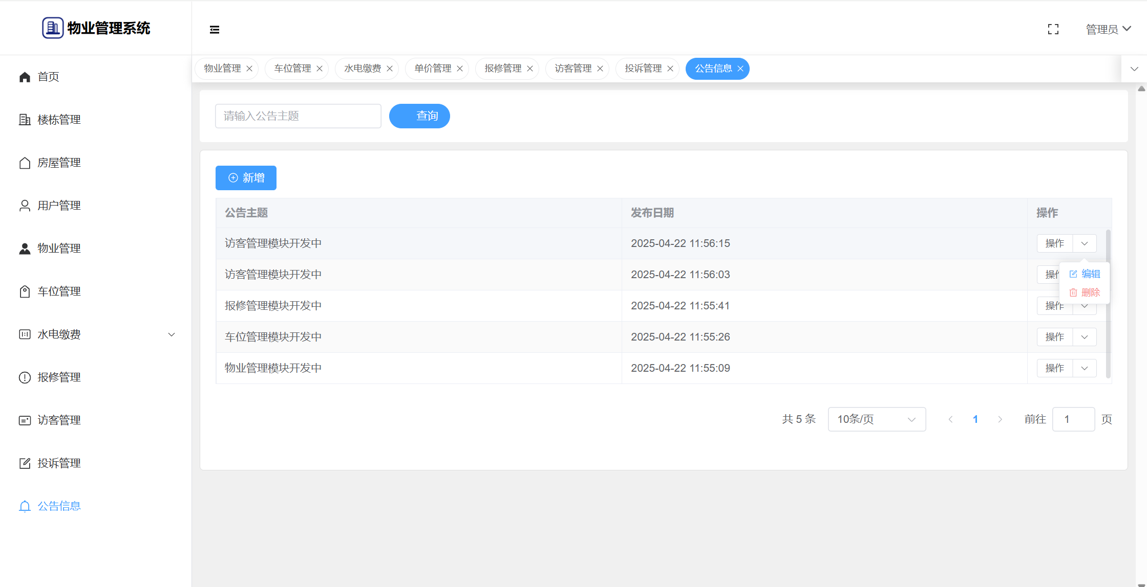Choose the 删除 trash option in popup
The width and height of the screenshot is (1147, 587).
(1085, 292)
